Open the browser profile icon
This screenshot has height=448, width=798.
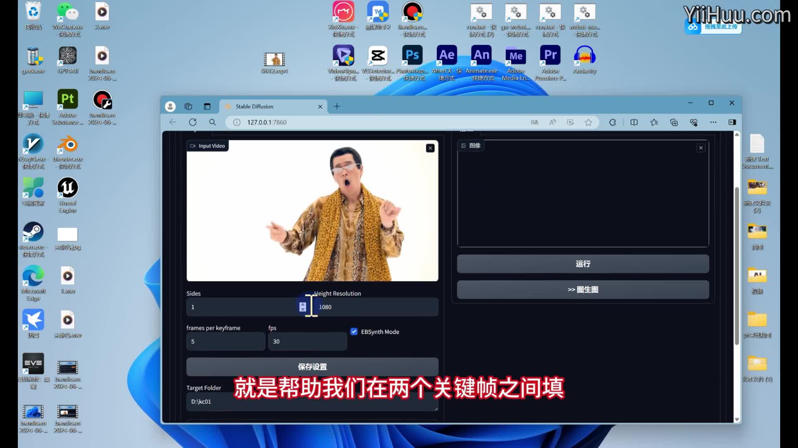click(x=170, y=106)
